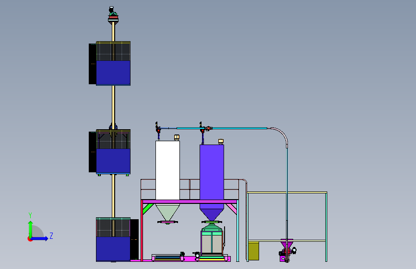Select the middle blue cabinet on the column
The width and height of the screenshot is (416, 269).
[x=113, y=161]
